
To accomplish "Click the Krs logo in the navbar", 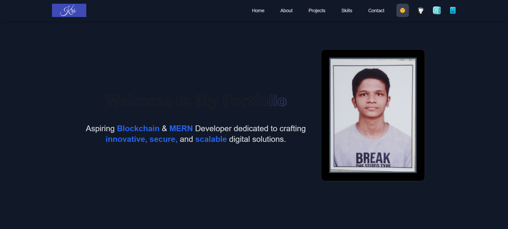I will pyautogui.click(x=69, y=10).
